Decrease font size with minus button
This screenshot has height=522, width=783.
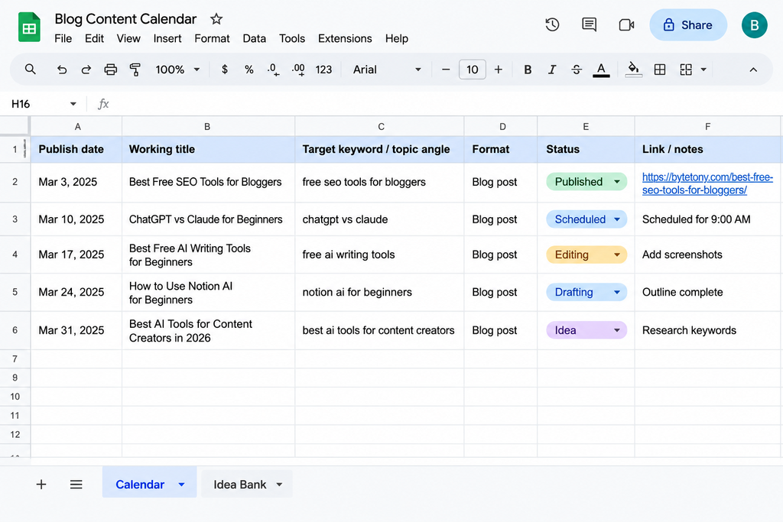point(446,70)
